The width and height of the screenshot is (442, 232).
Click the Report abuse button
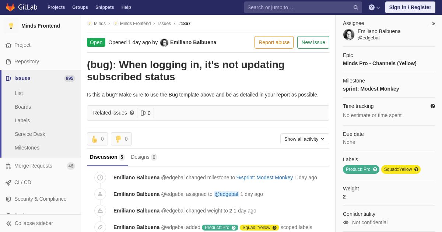[274, 42]
